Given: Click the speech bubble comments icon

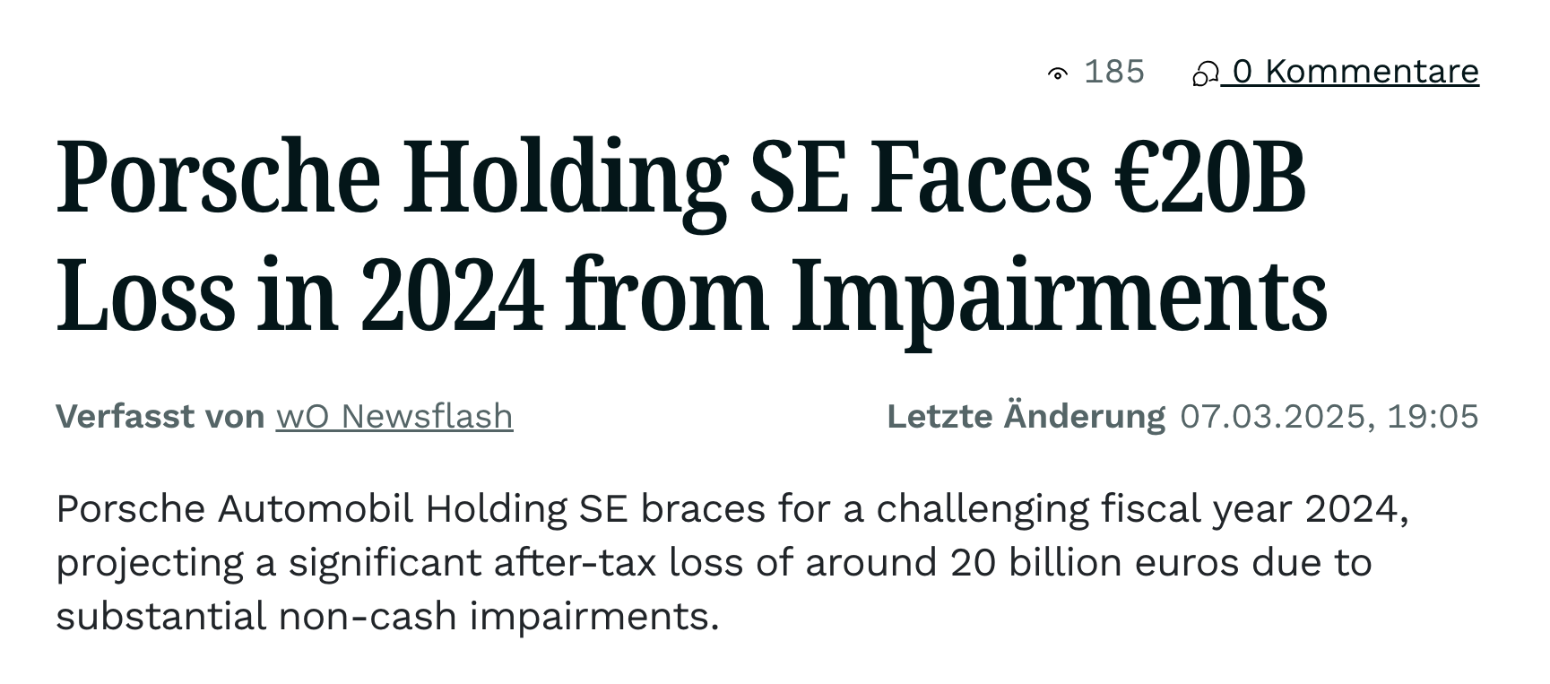Looking at the screenshot, I should click(1205, 74).
